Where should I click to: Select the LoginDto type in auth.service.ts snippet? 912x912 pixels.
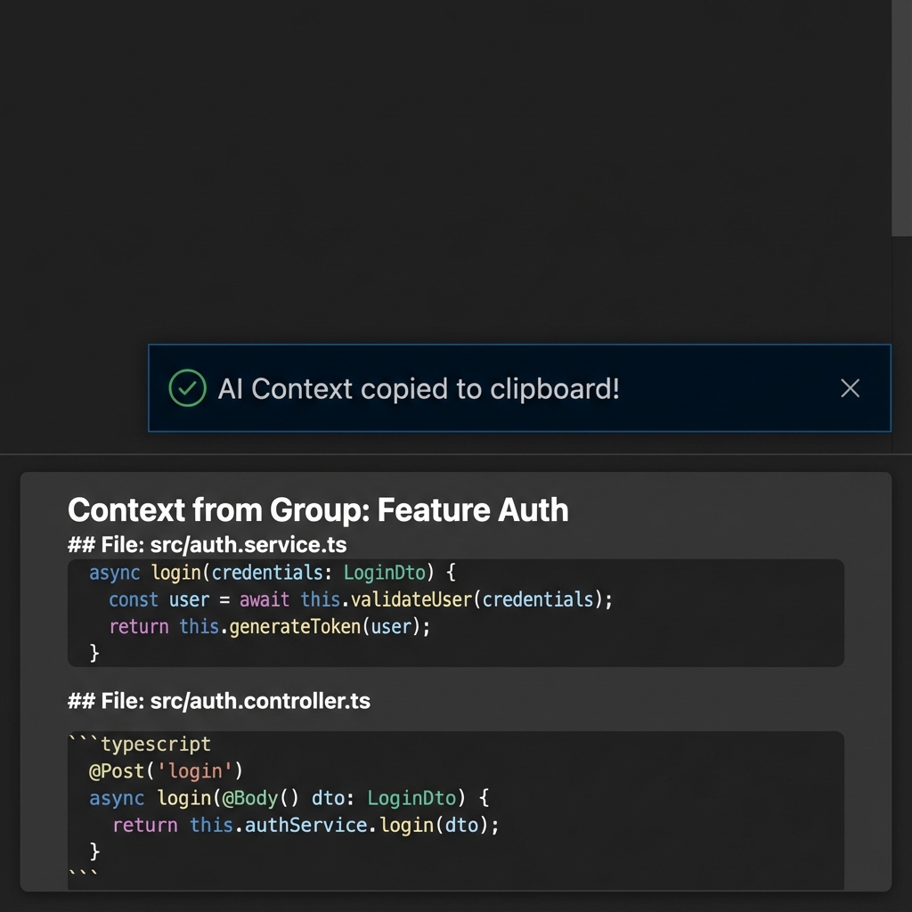(x=385, y=573)
